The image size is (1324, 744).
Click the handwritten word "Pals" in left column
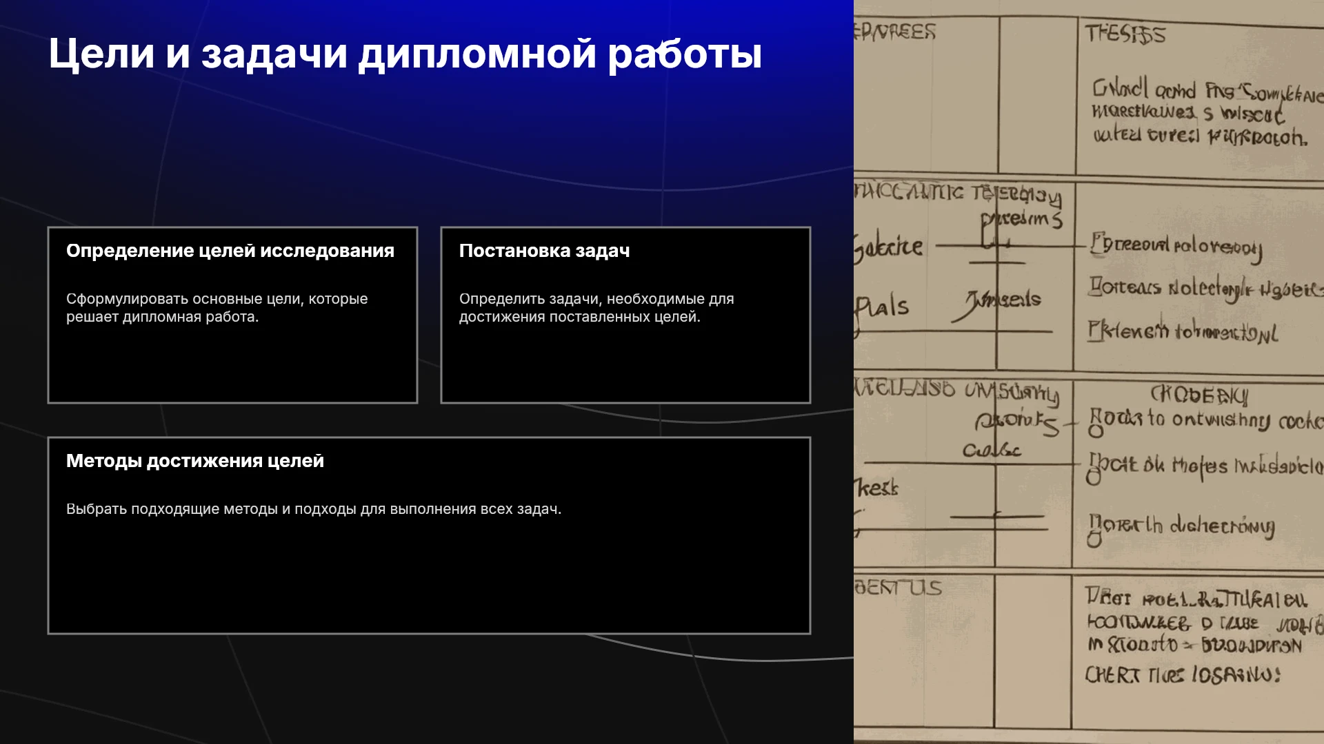coord(882,308)
